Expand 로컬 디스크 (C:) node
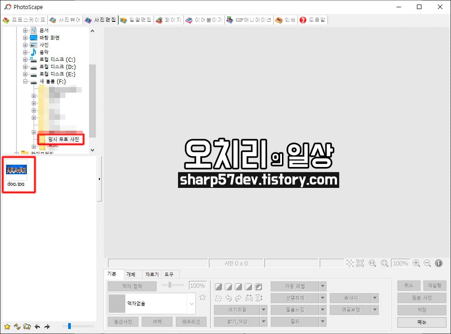The height and width of the screenshot is (334, 451). tap(25, 59)
